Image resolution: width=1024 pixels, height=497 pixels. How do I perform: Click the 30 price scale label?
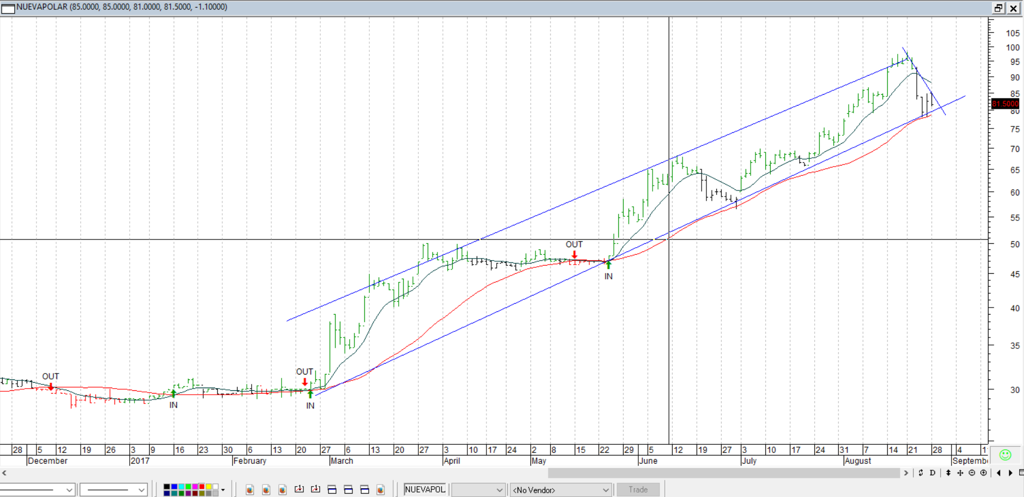click(1015, 390)
